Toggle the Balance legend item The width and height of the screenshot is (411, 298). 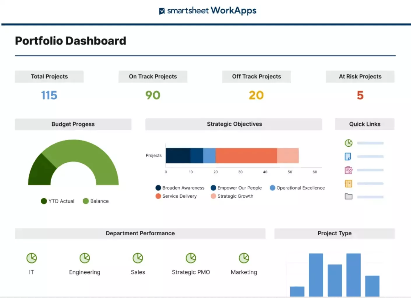coord(96,201)
